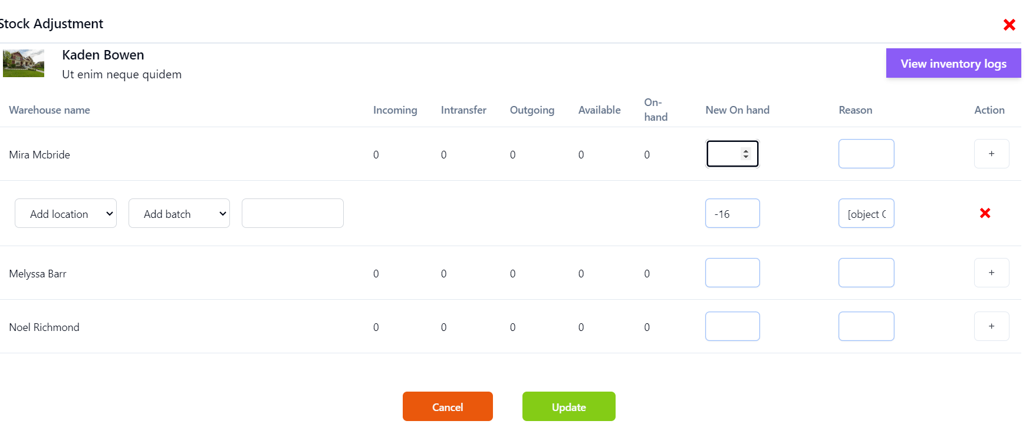Image resolution: width=1026 pixels, height=424 pixels.
Task: Click the Reason input for Noel Richmond
Action: pos(866,326)
